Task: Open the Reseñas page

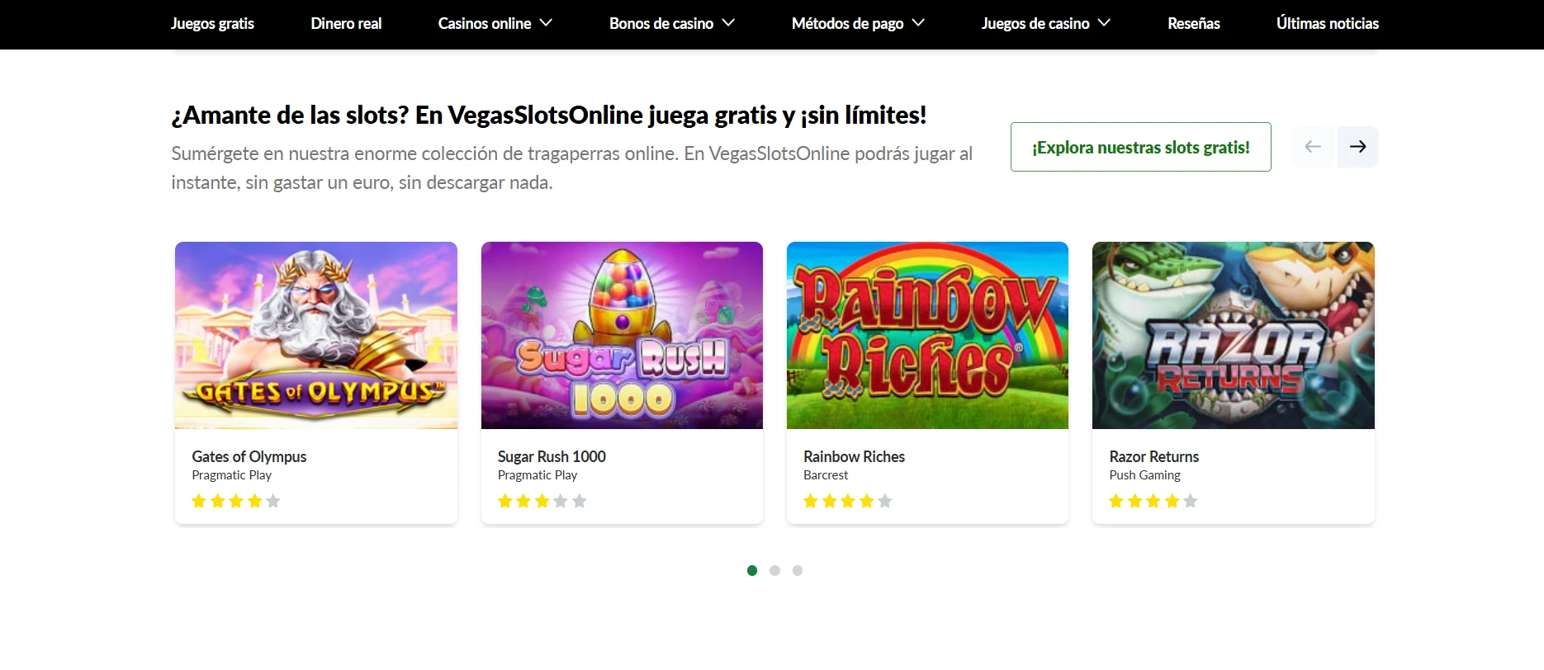Action: coord(1193,23)
